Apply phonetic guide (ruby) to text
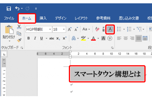 point(103,29)
